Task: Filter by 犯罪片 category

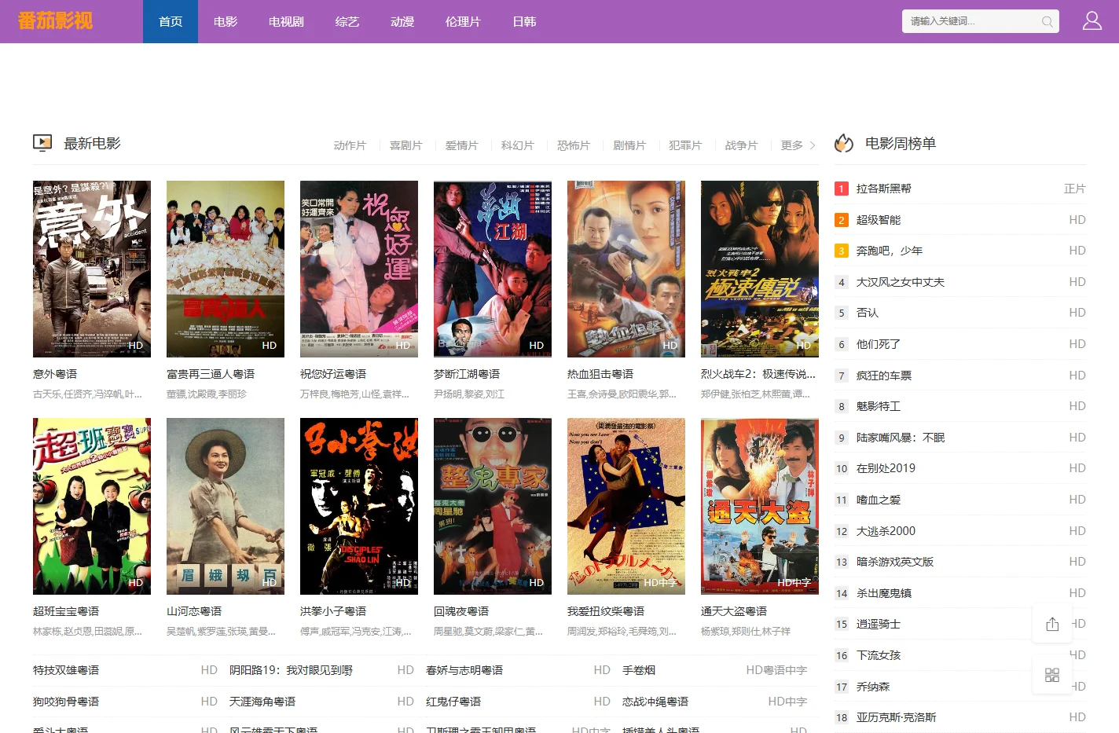Action: point(684,145)
